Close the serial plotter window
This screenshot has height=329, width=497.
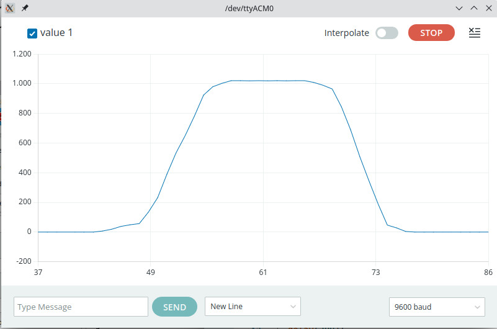coord(487,8)
